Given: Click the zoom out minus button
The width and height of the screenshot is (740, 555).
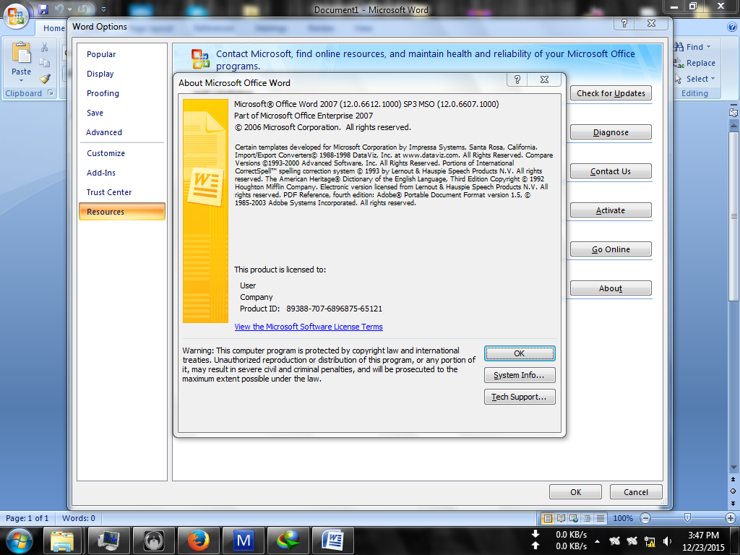Looking at the screenshot, I should tap(645, 518).
